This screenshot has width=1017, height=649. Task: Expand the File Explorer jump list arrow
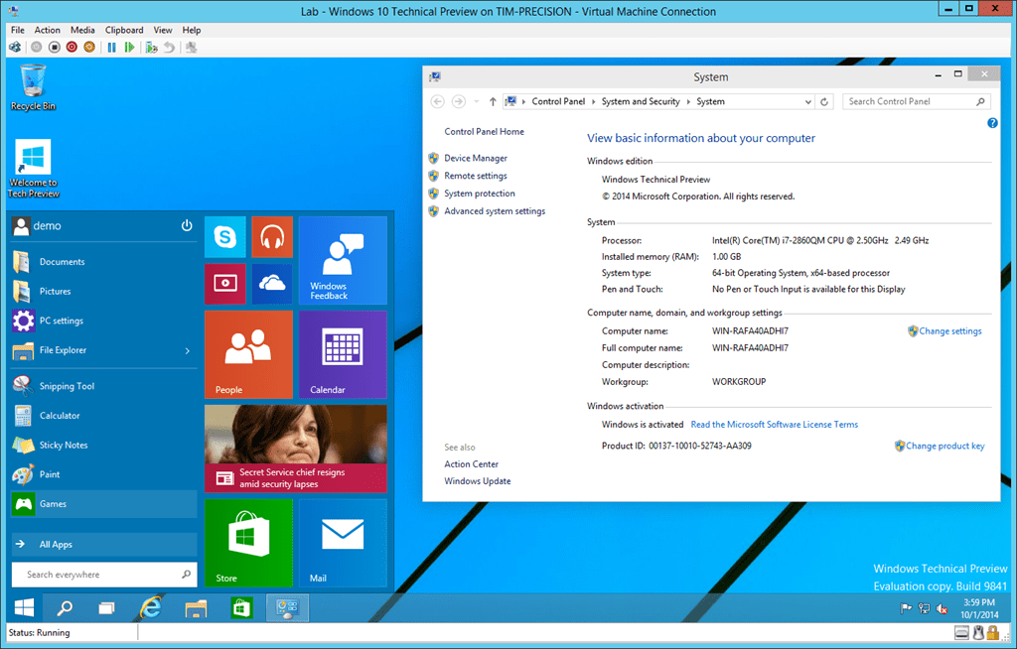(x=188, y=350)
